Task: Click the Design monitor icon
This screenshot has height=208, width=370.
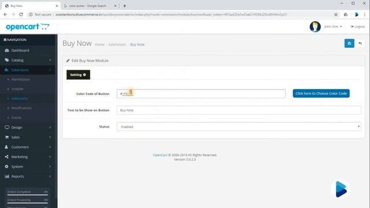Action: pyautogui.click(x=7, y=127)
